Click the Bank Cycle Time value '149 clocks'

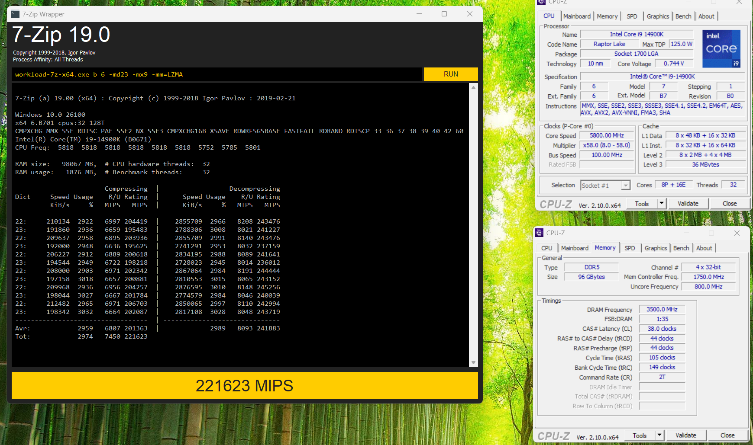pos(662,367)
